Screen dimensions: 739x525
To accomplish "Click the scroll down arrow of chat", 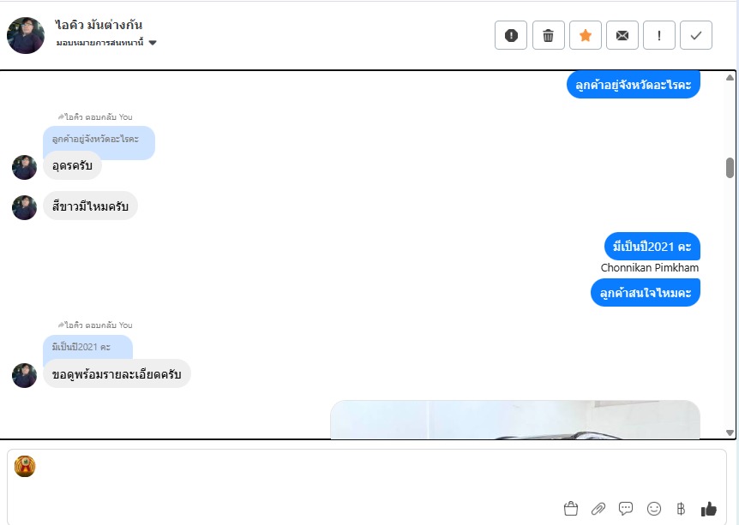I will pos(730,433).
